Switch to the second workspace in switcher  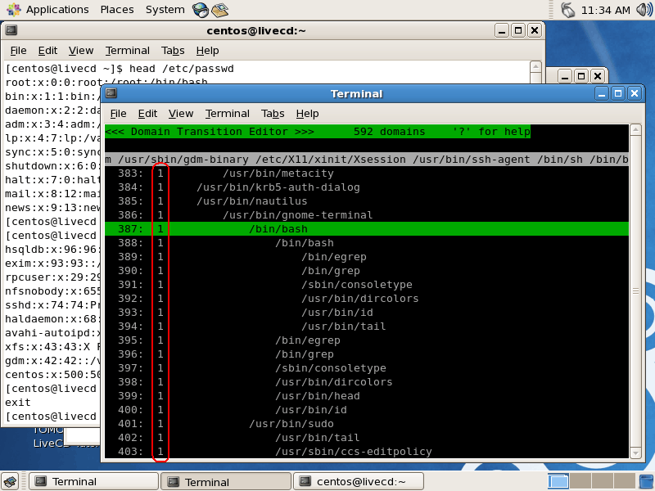click(580, 481)
